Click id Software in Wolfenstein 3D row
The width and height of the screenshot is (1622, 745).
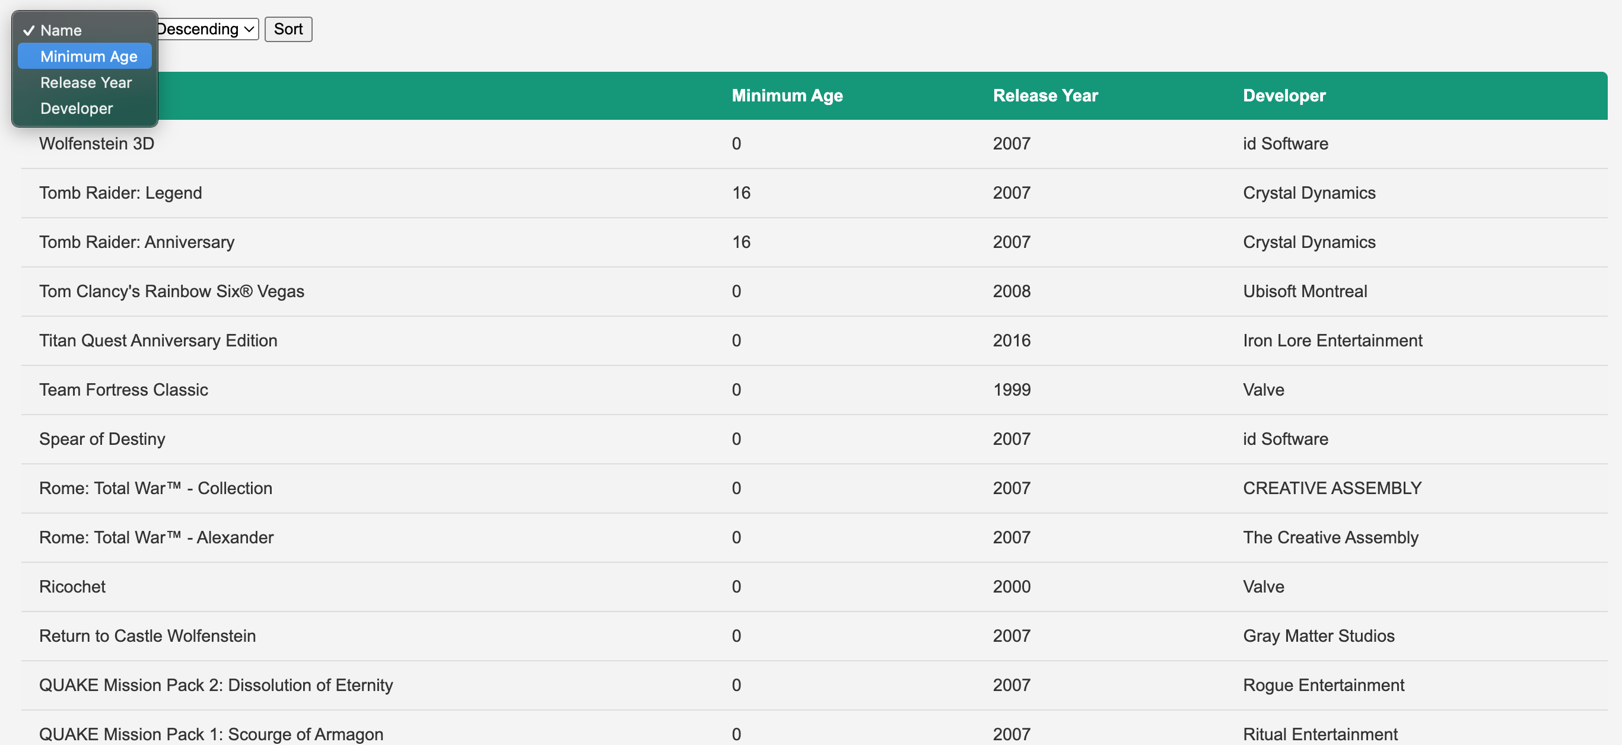tap(1285, 144)
